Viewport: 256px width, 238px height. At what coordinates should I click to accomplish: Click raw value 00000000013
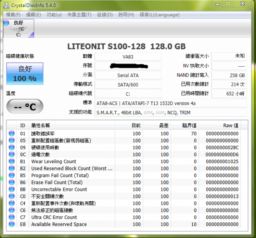tap(222, 196)
